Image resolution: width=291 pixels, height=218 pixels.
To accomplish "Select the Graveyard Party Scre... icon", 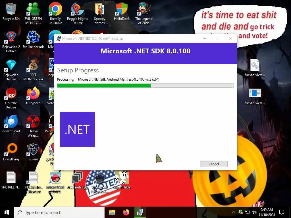I will pyautogui.click(x=100, y=183).
